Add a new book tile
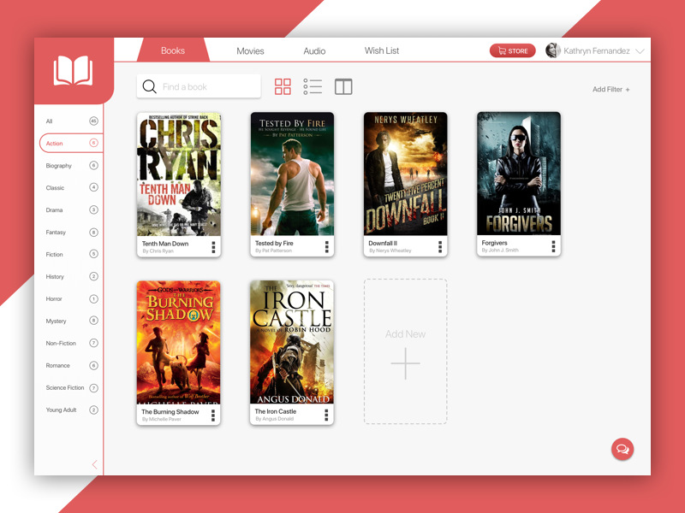 click(405, 351)
